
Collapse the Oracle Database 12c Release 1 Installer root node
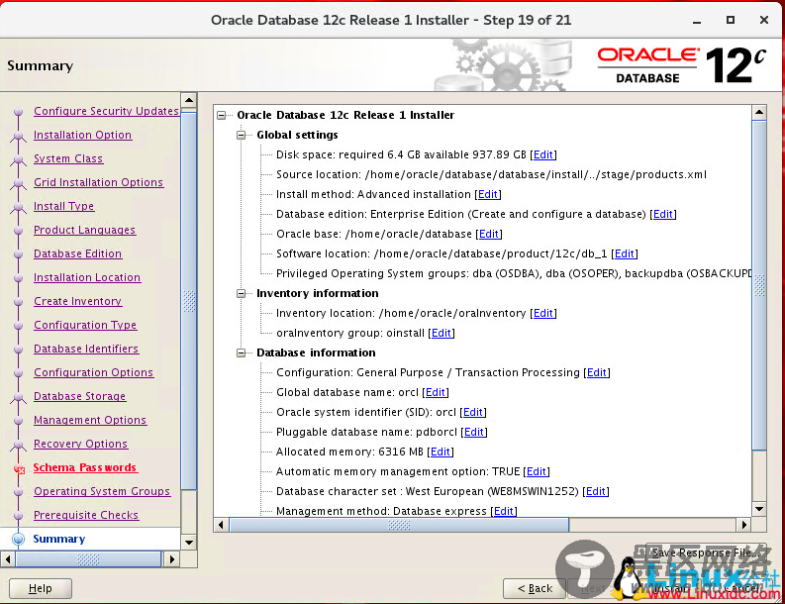coord(222,115)
